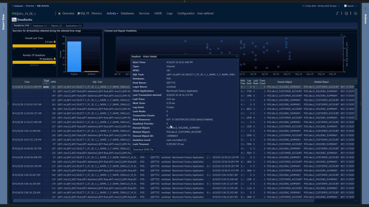Viewport: 369px width, 207px height.
Task: Click the Overview breadcrumb link
Action: coord(30,6)
